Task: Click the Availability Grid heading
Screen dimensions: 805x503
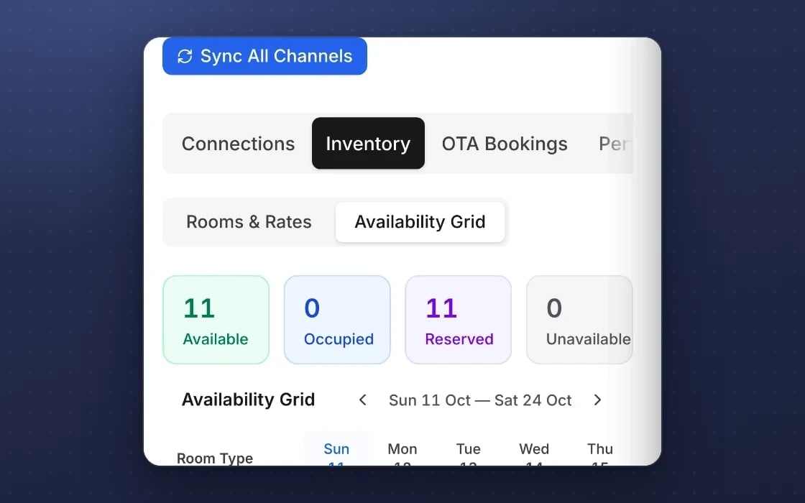Action: point(248,400)
